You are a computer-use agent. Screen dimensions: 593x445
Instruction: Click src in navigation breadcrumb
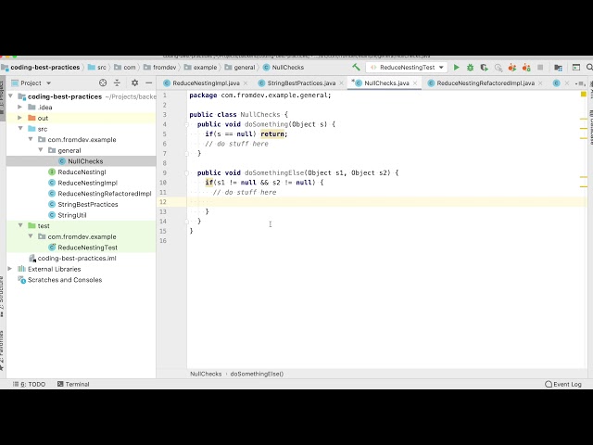101,68
